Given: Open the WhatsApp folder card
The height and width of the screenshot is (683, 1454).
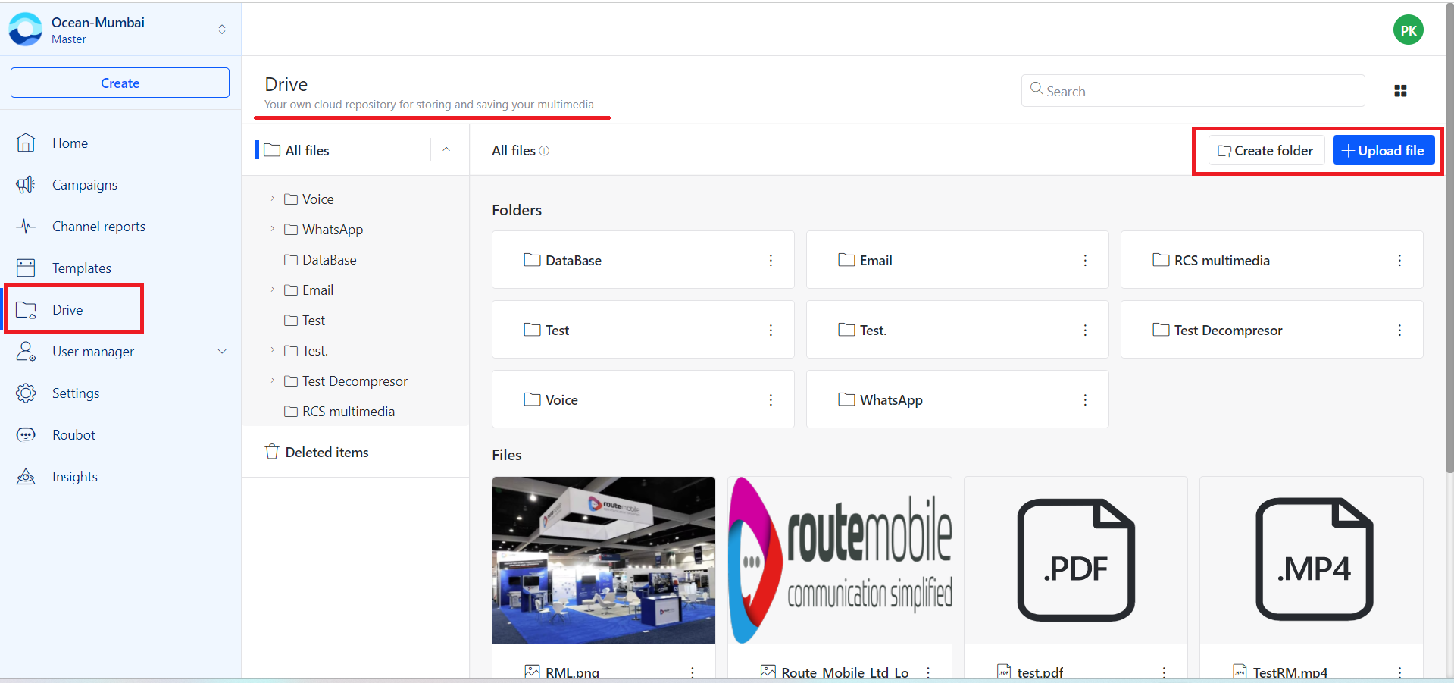Looking at the screenshot, I should [x=958, y=399].
